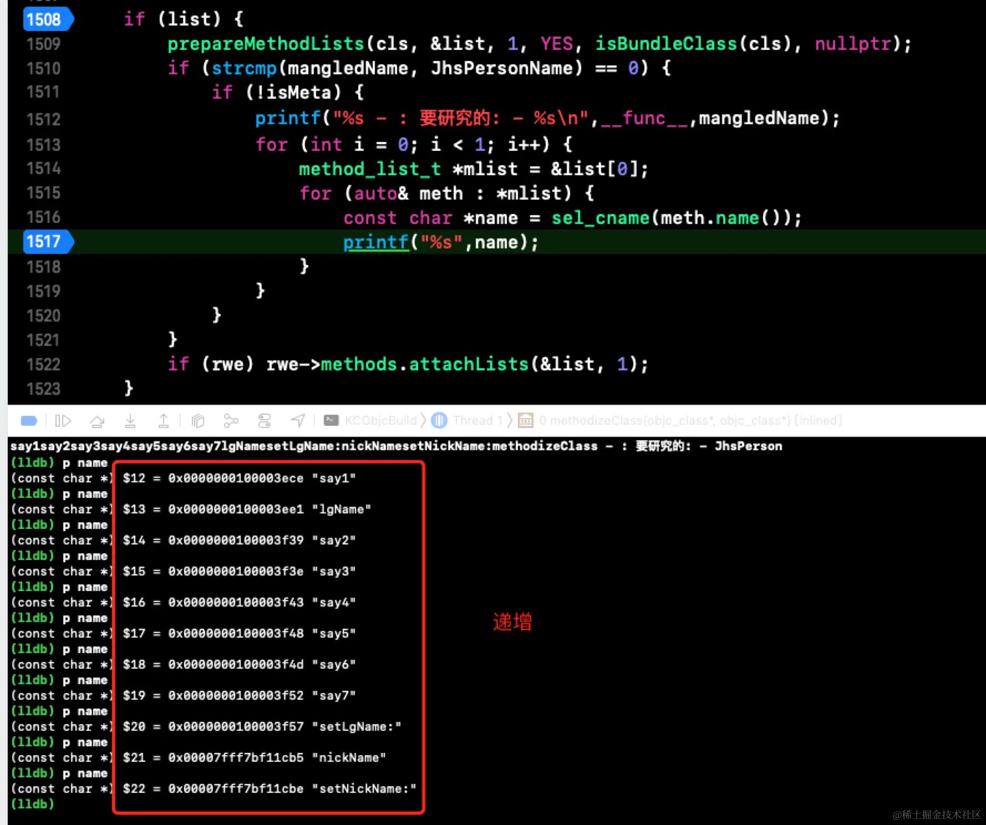The width and height of the screenshot is (986, 825).
Task: Open the Debug View Hierarchy icon
Action: tap(198, 421)
